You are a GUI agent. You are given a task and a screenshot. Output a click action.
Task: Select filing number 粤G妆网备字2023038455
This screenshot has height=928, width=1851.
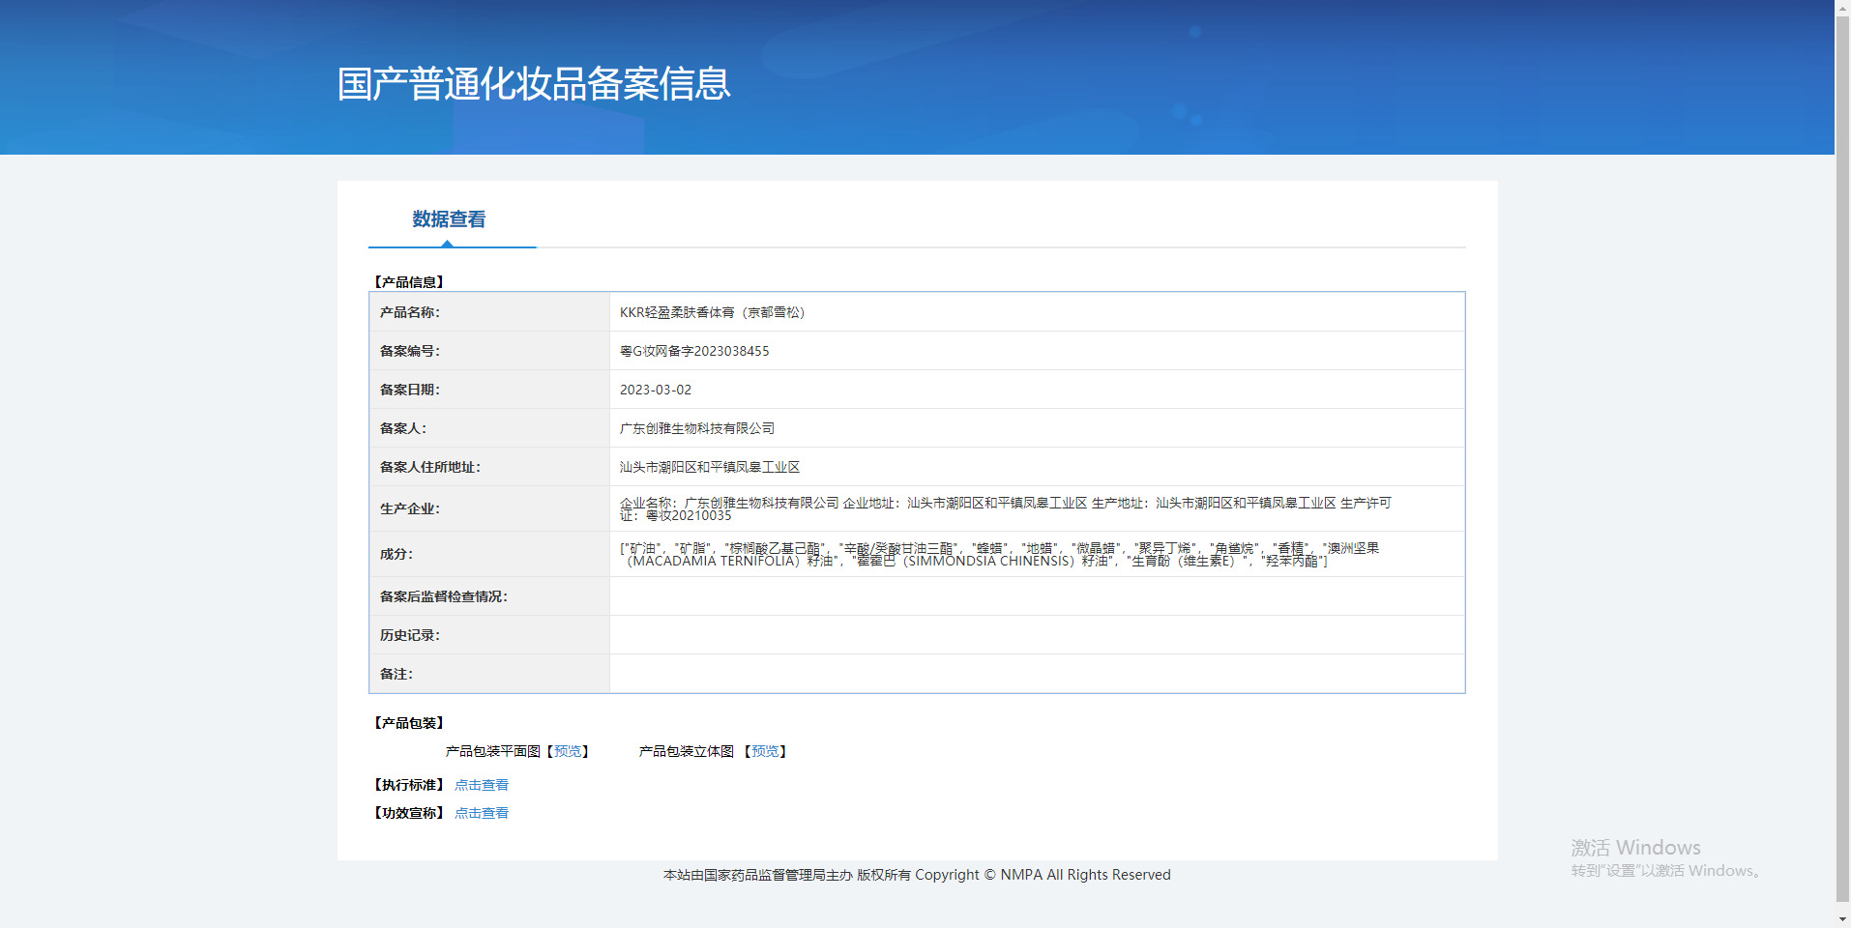tap(694, 351)
